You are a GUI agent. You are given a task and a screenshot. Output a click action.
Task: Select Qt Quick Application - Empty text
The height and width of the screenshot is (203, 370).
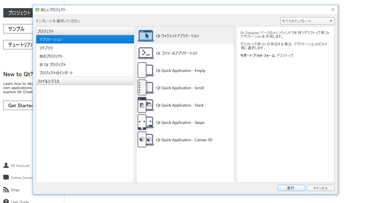[x=181, y=71]
